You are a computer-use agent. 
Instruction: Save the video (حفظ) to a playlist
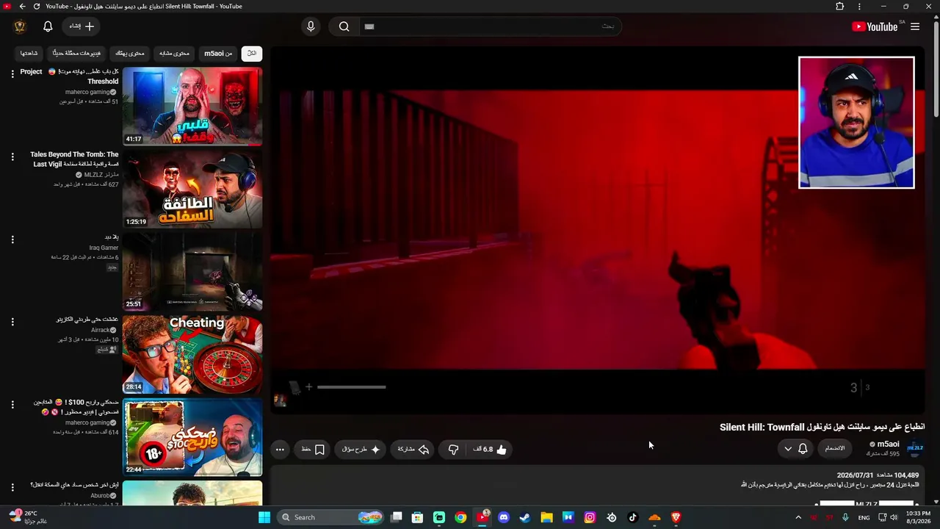pyautogui.click(x=313, y=449)
